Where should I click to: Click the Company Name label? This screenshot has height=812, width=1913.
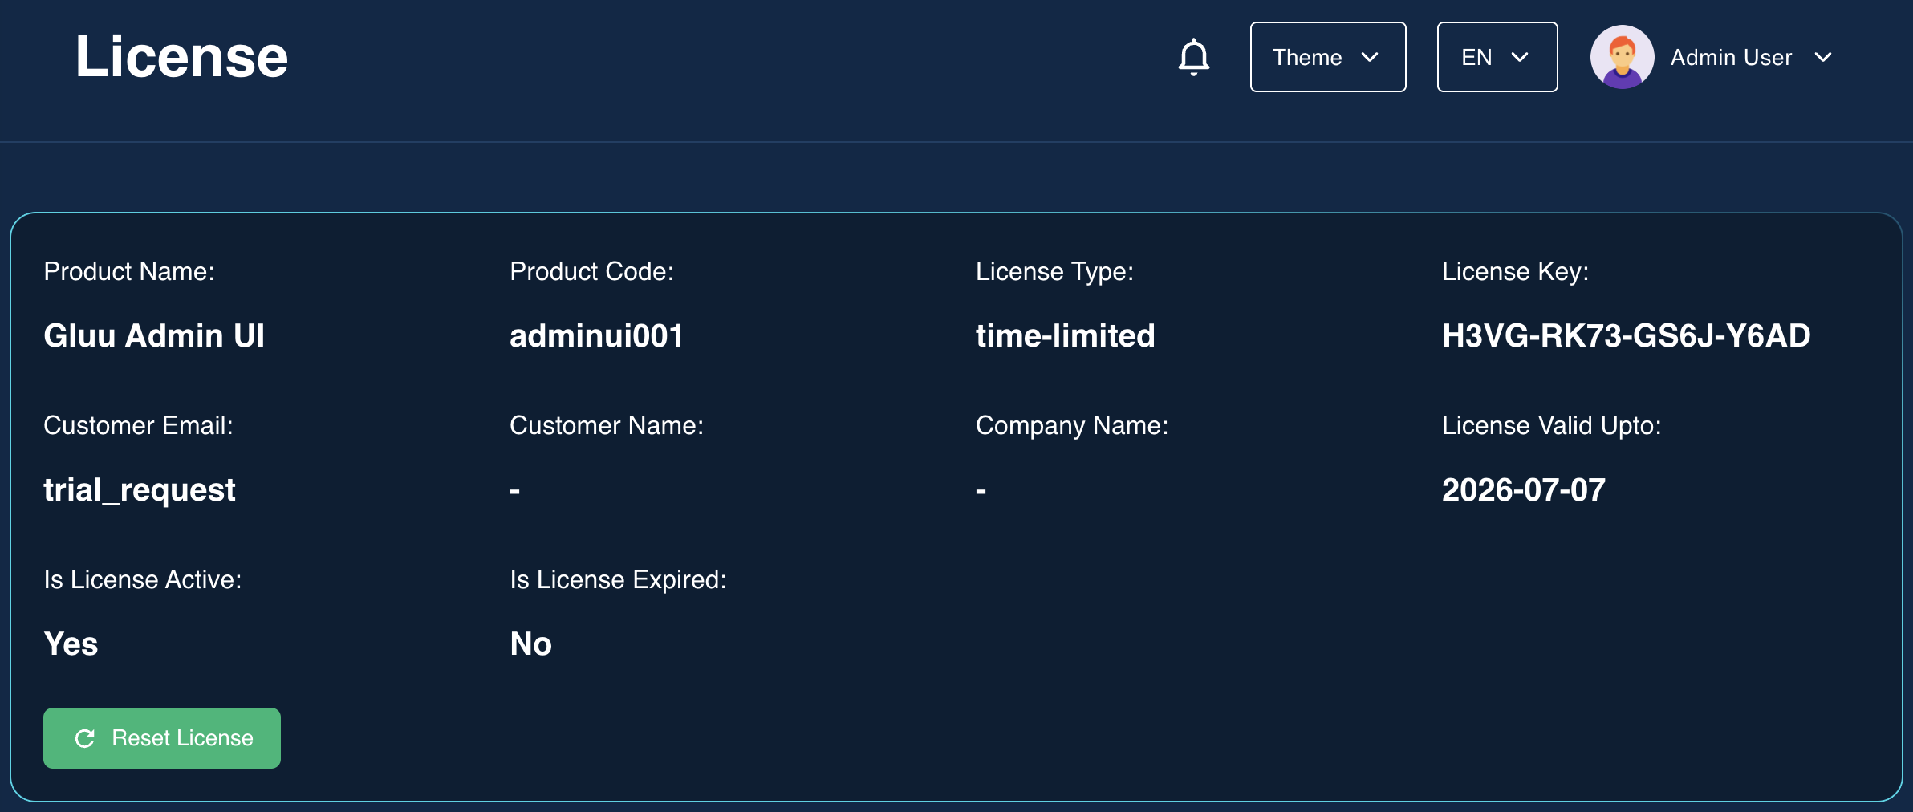click(x=1072, y=426)
